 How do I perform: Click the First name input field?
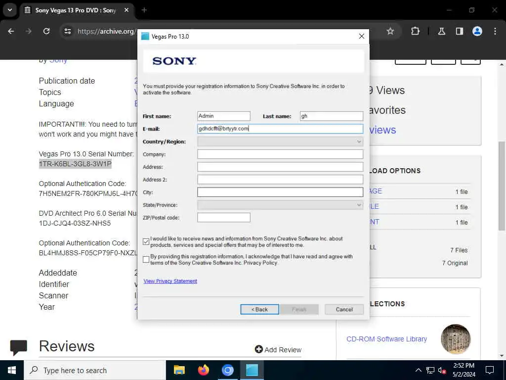tap(224, 116)
